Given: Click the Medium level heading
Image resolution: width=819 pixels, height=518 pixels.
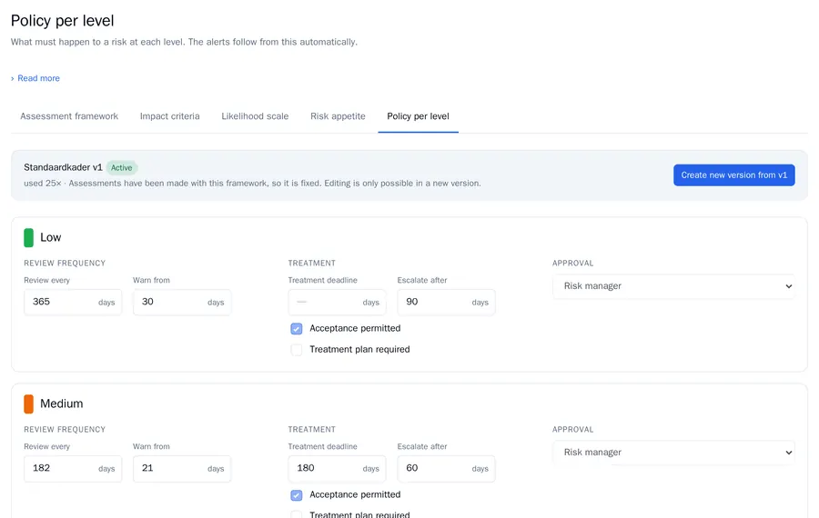Looking at the screenshot, I should pos(62,403).
